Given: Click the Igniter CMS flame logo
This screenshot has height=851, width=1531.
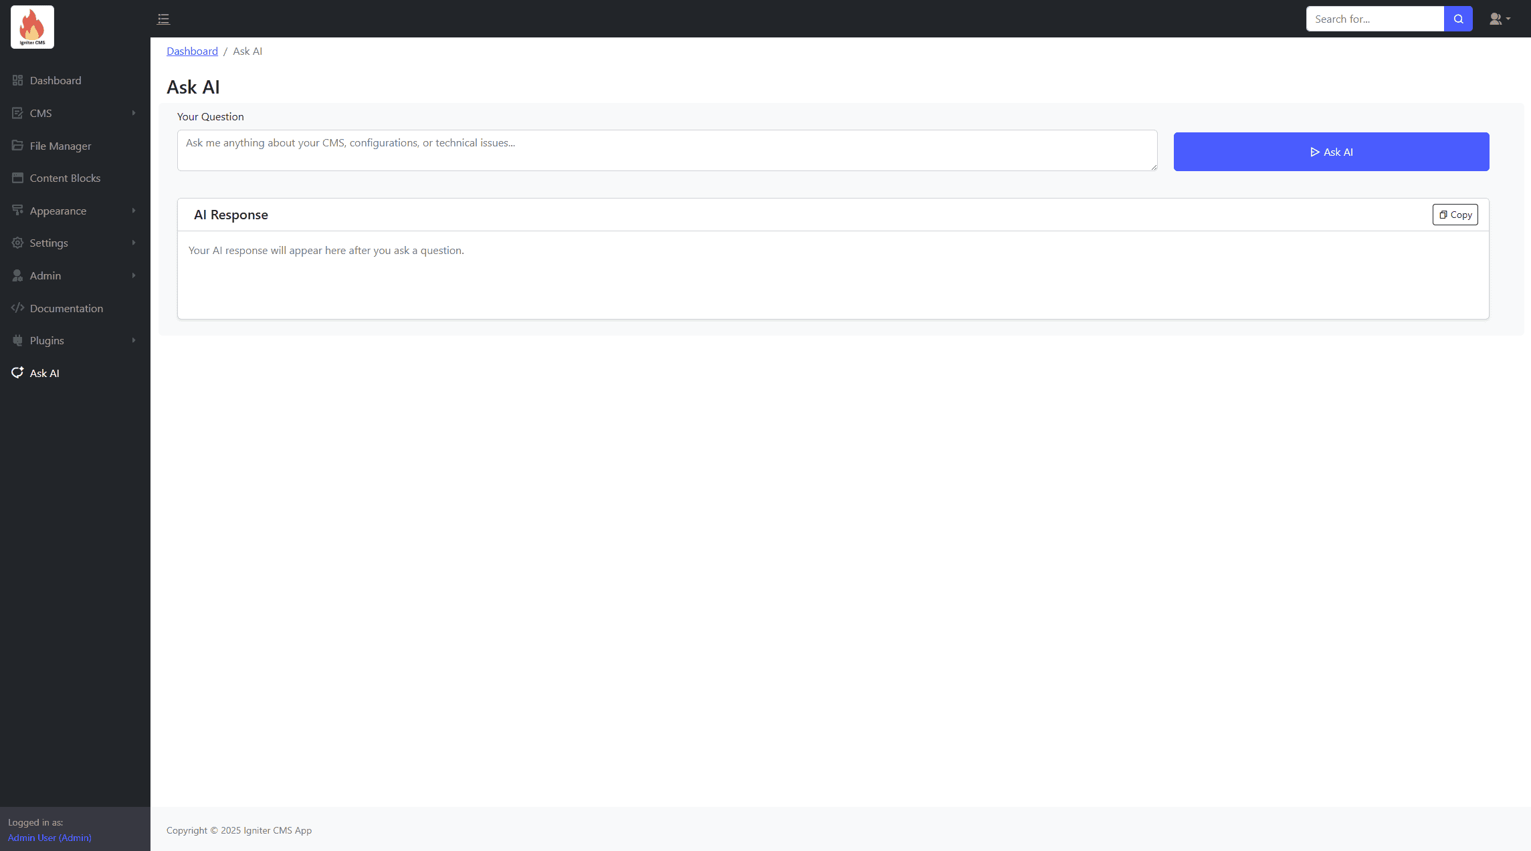Looking at the screenshot, I should coord(32,27).
